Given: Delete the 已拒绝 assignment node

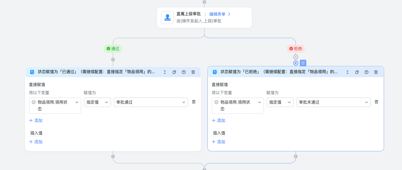Looking at the screenshot, I should pos(376,72).
